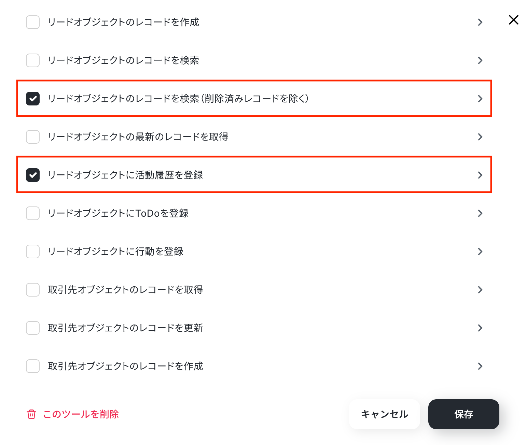
Task: Check 取引先オブジェクトのレコードを更新 checkbox
Action: [x=33, y=328]
